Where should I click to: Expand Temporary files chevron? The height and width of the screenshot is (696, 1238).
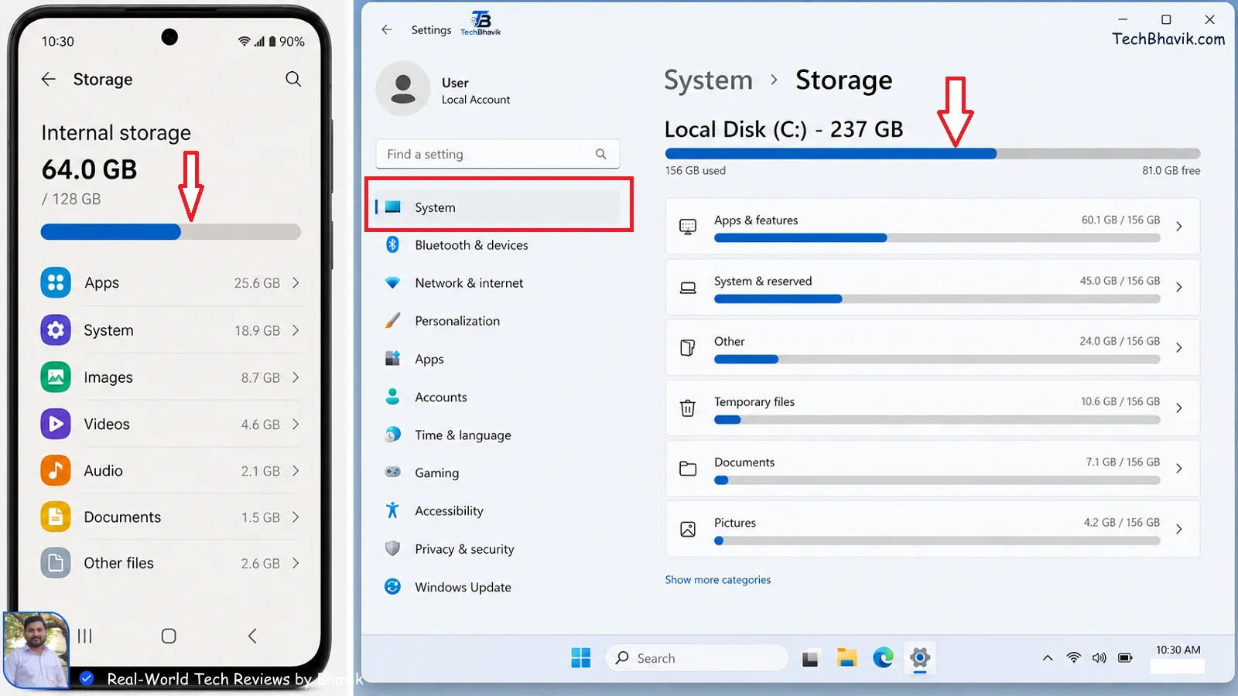tap(1179, 408)
